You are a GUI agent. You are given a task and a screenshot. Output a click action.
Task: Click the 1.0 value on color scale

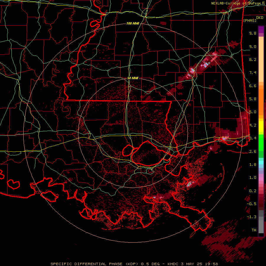pos(253,178)
